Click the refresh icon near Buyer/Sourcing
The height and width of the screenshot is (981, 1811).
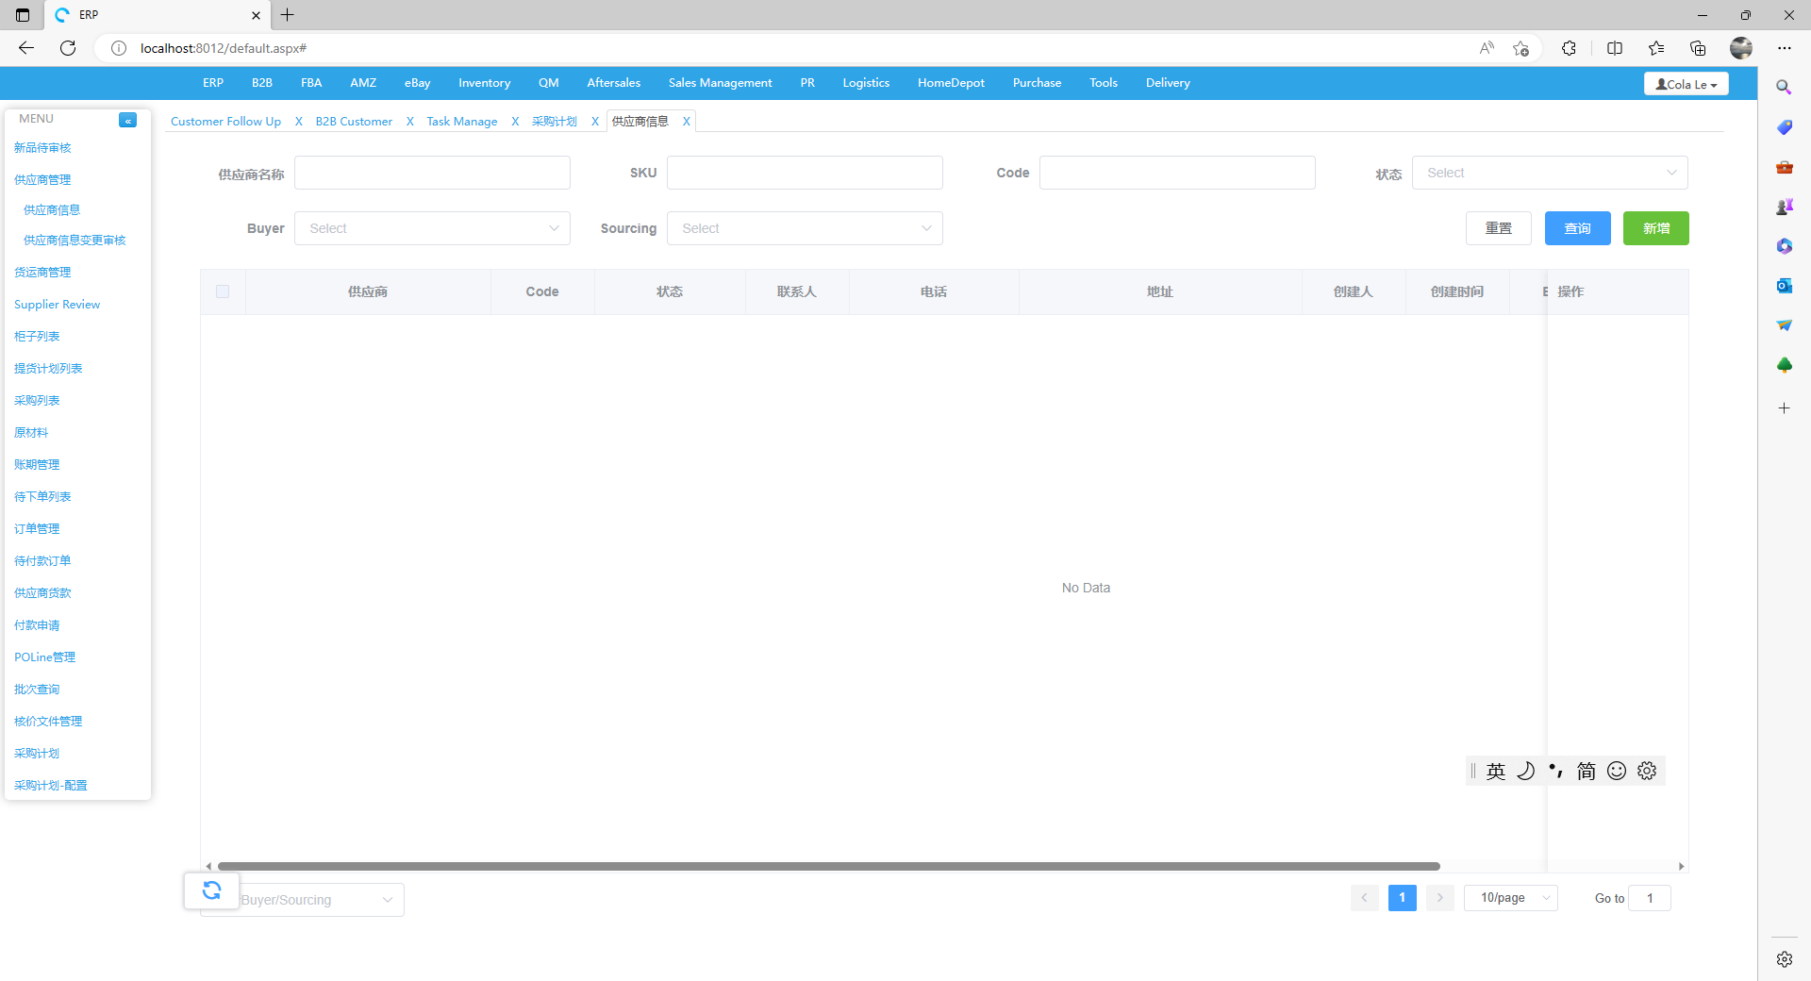pyautogui.click(x=212, y=890)
